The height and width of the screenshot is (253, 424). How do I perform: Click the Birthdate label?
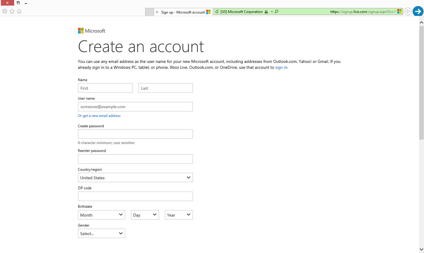(x=85, y=207)
